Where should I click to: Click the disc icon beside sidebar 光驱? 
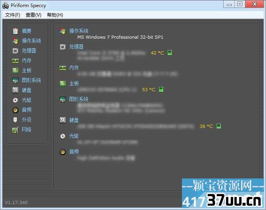(15, 100)
